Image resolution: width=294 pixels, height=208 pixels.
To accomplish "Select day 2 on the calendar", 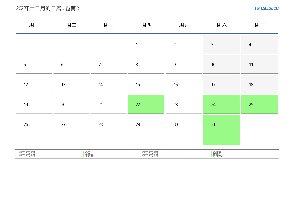I will point(184,45).
